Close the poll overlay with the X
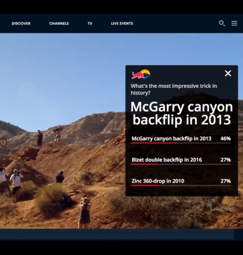The width and height of the screenshot is (243, 255). 228,73
